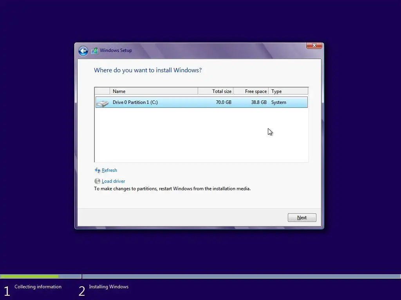The image size is (401, 300).
Task: Click the hard drive icon for Drive 0
Action: tap(103, 103)
